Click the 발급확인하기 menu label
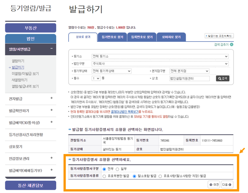 tap(19, 111)
